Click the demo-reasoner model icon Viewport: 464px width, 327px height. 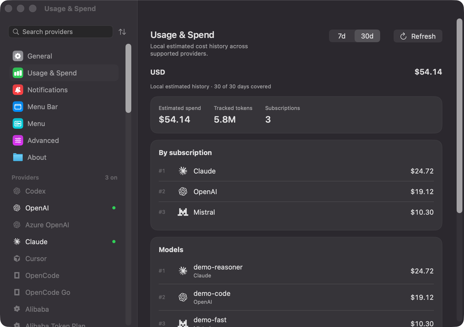click(183, 271)
